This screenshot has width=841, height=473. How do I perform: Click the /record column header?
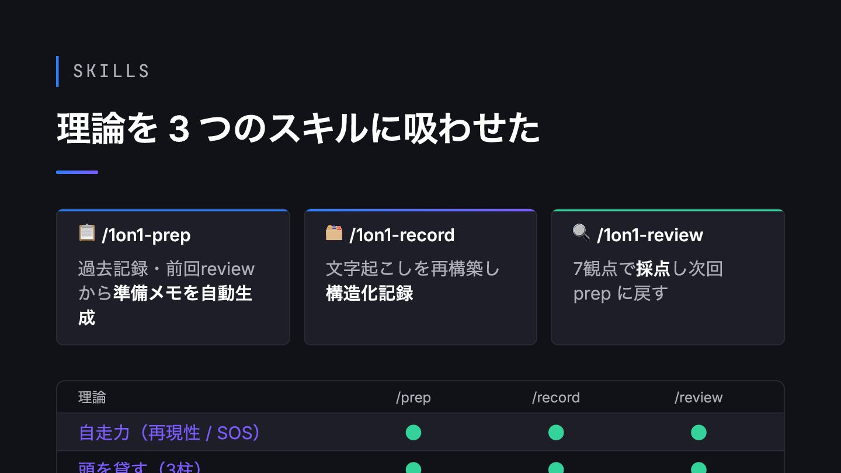click(x=556, y=398)
